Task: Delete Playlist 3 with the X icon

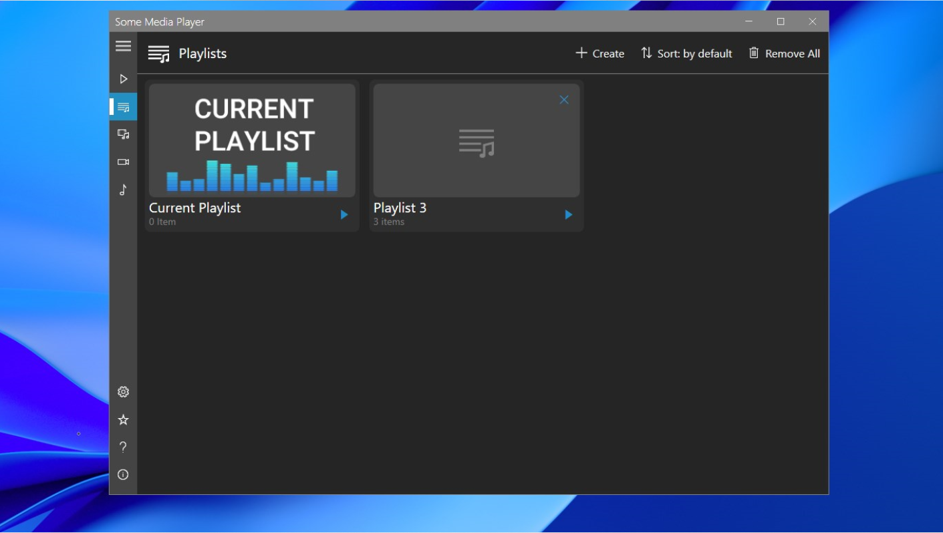Action: (x=564, y=100)
